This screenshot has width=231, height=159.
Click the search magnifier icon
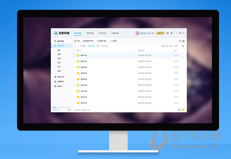tap(183, 46)
